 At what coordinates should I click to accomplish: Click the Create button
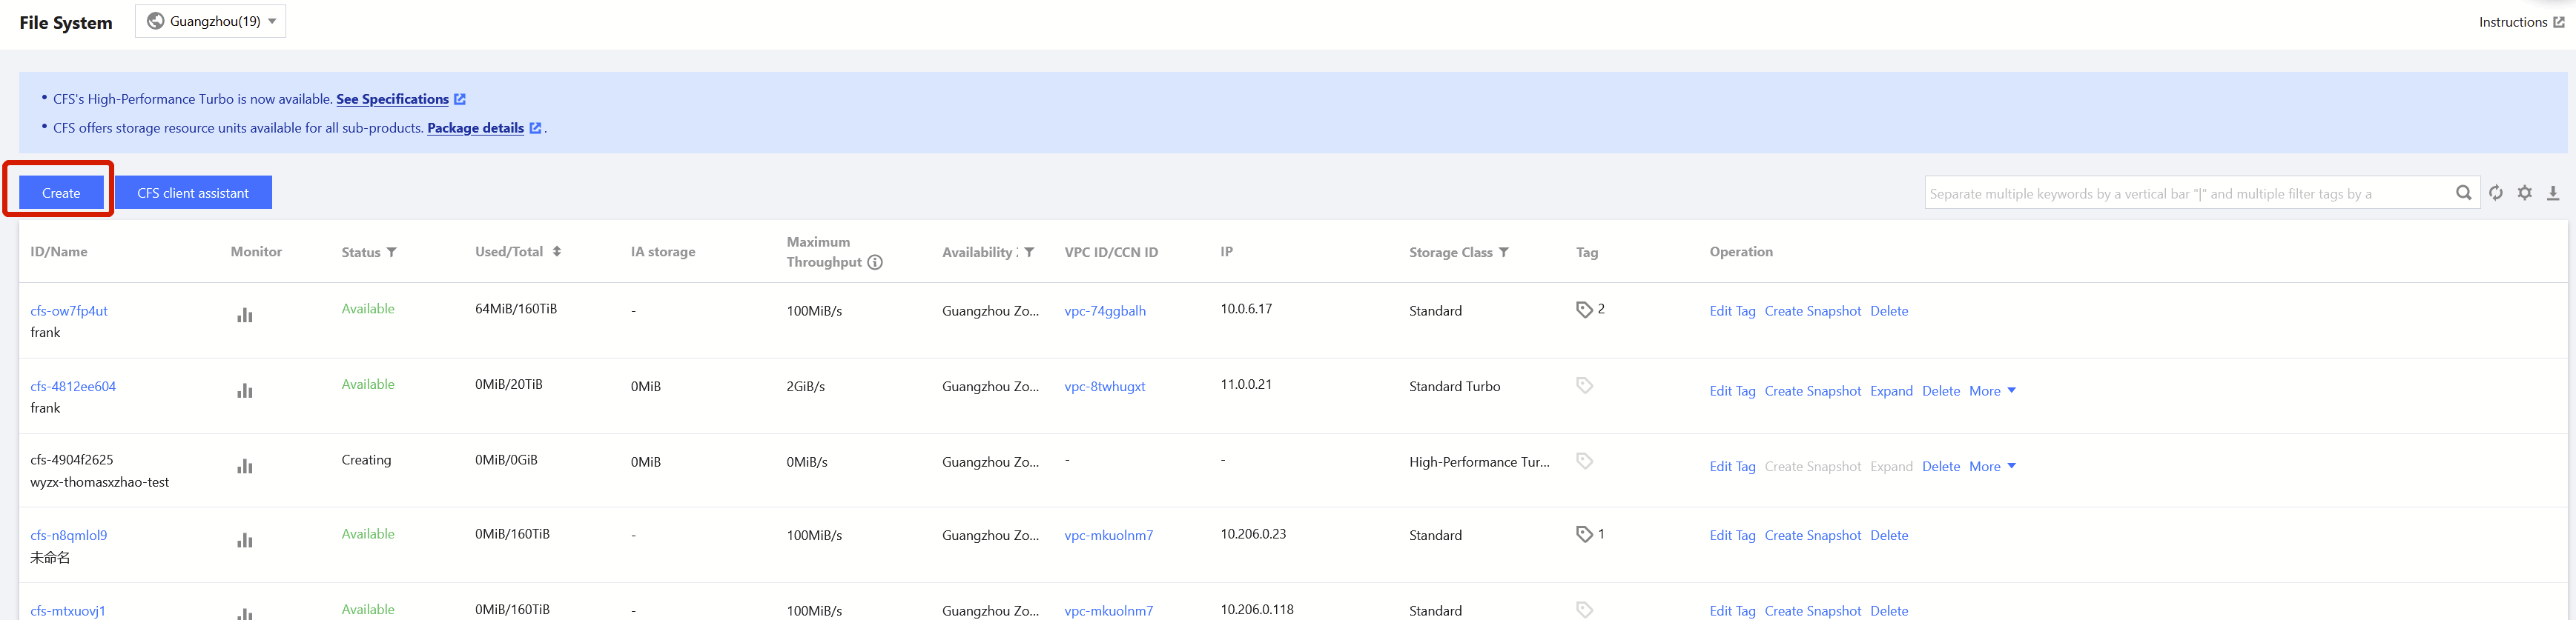[61, 193]
